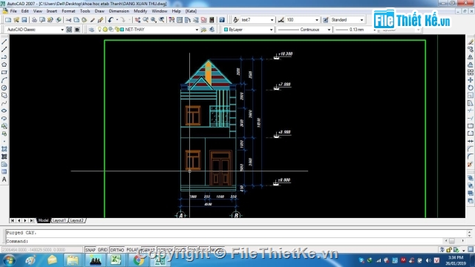Click the Cut scissors icon

coord(68,20)
